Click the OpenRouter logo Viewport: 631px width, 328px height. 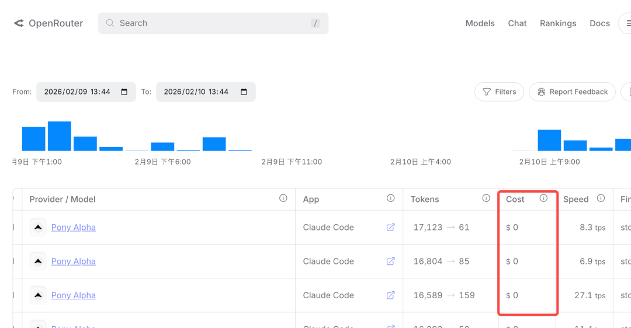point(48,23)
